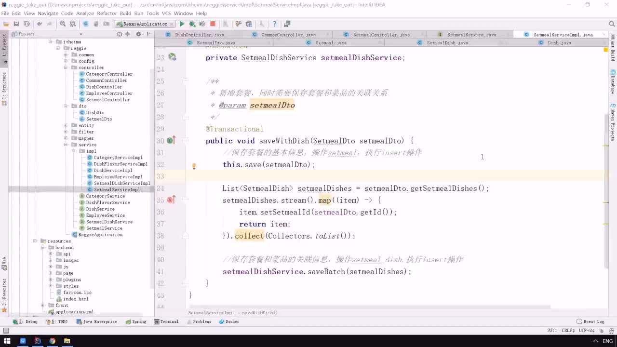Open the Project panel settings gear
Image resolution: width=617 pixels, height=347 pixels.
pos(138,34)
